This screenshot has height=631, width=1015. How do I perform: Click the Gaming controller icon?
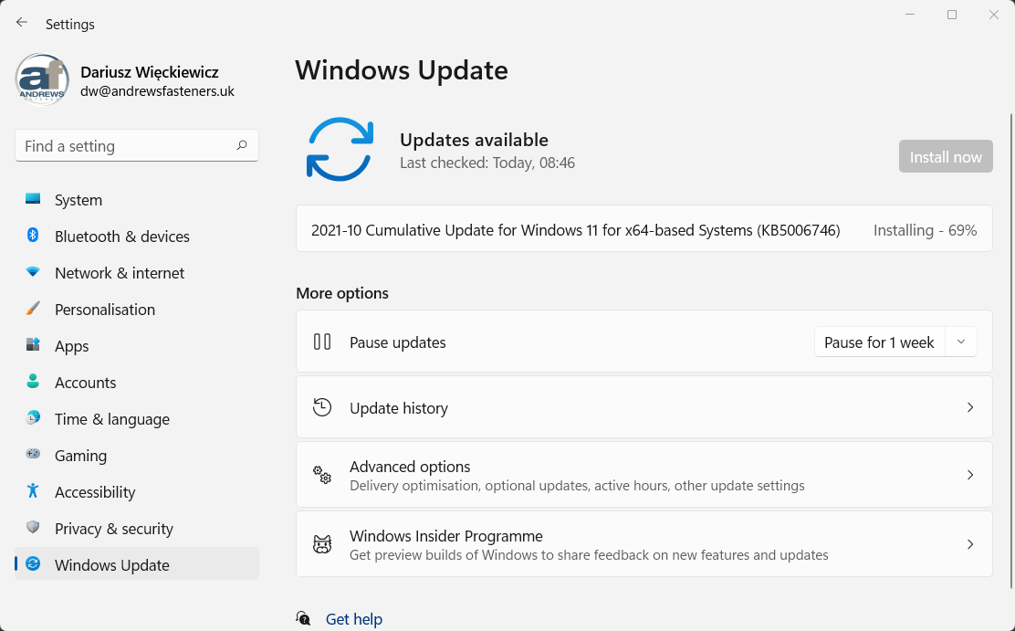tap(33, 454)
